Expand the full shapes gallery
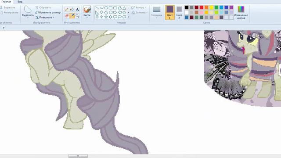 [128, 17]
